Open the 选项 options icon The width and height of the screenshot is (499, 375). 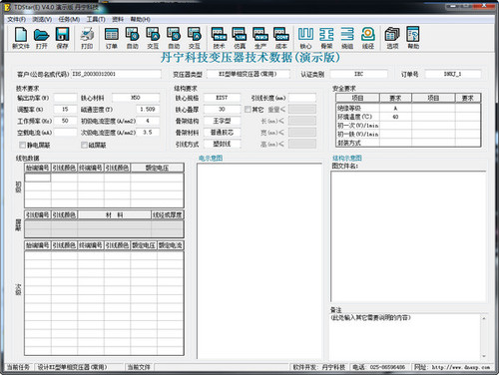tap(392, 38)
